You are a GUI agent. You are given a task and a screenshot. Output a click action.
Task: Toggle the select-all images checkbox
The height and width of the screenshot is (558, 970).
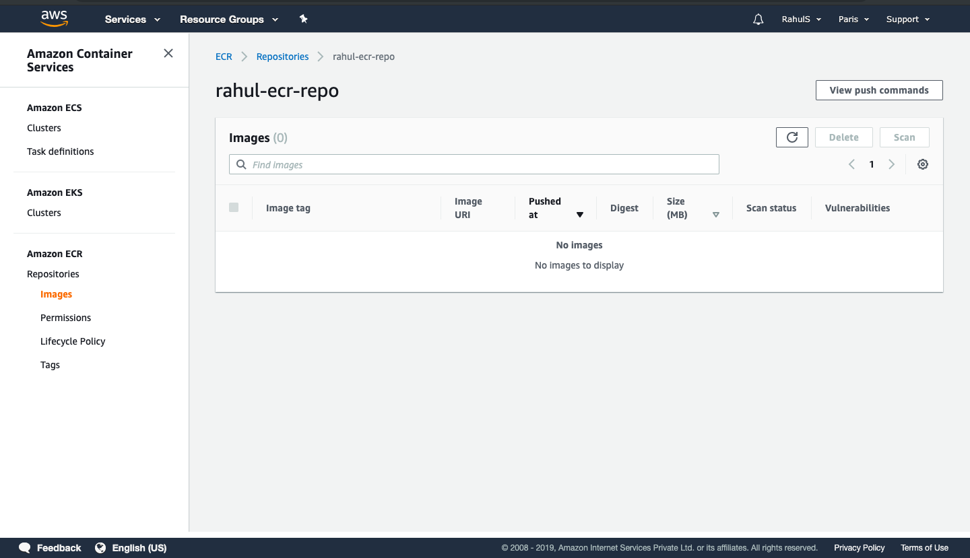tap(234, 207)
